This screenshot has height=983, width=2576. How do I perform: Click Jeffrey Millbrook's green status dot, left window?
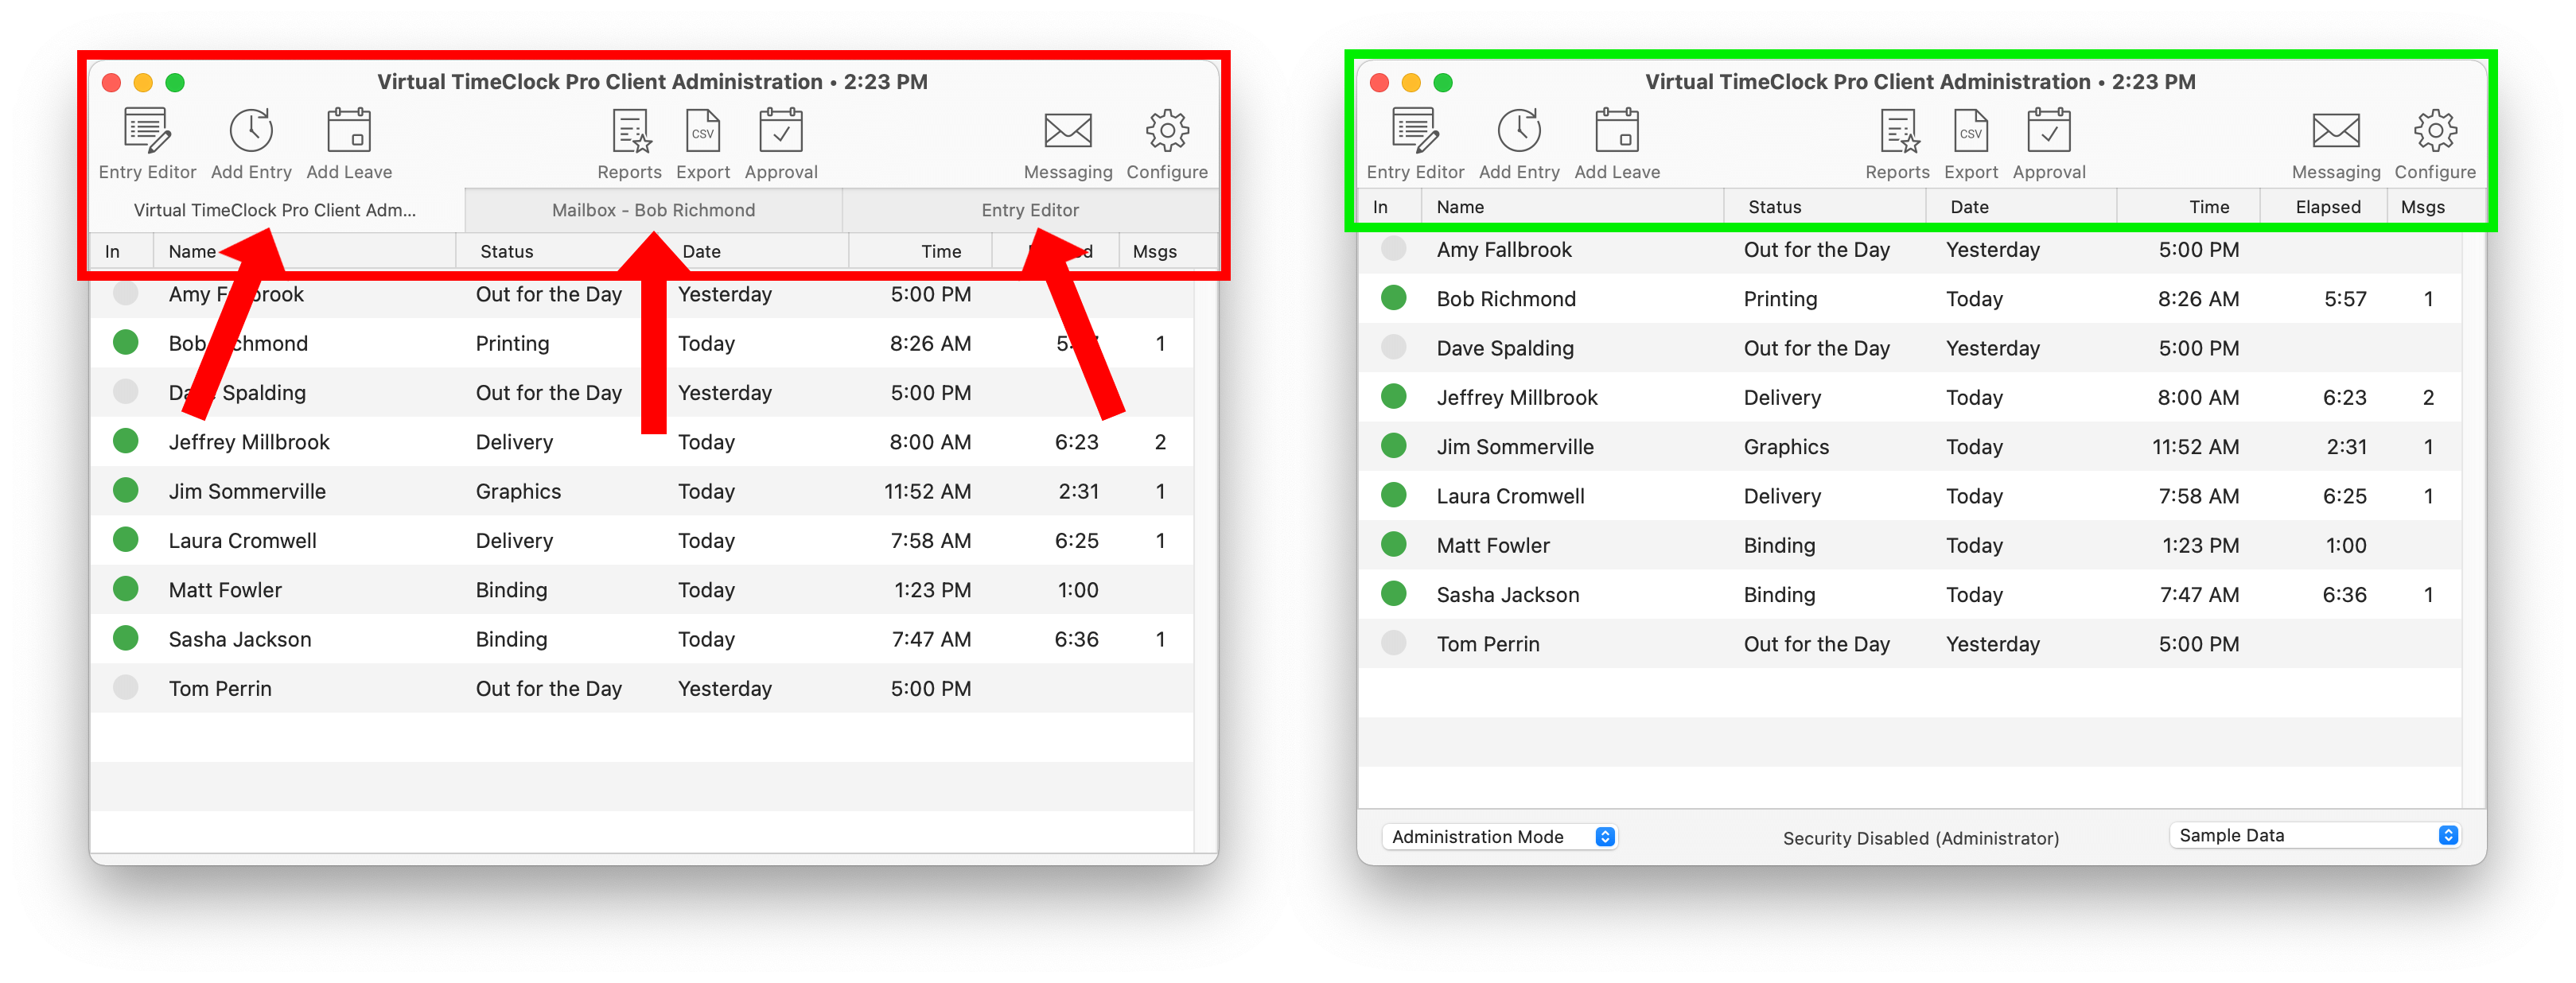(x=125, y=441)
